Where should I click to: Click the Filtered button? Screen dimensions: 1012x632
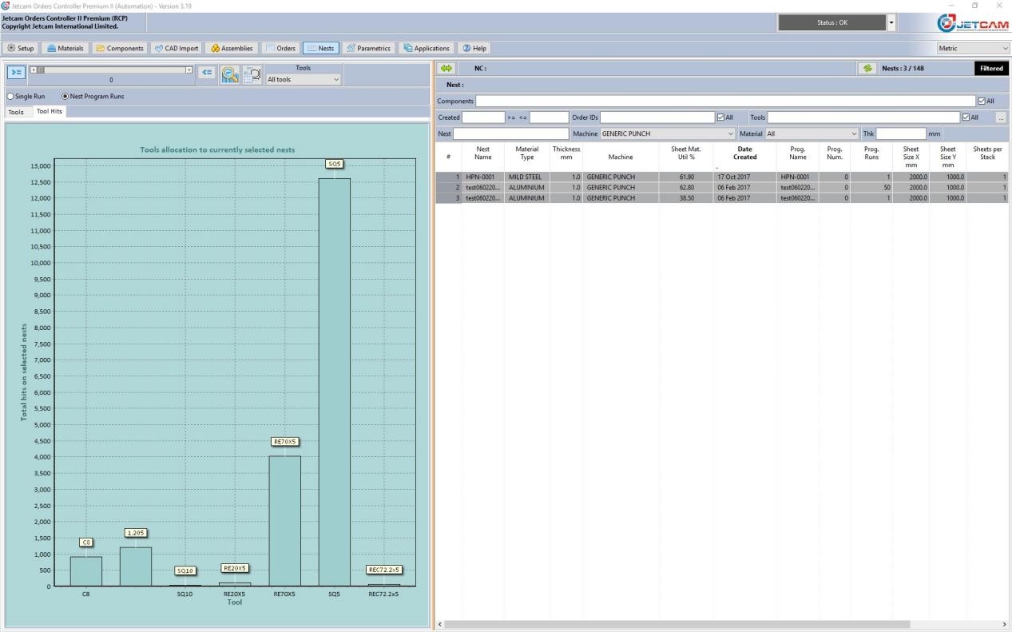click(990, 69)
